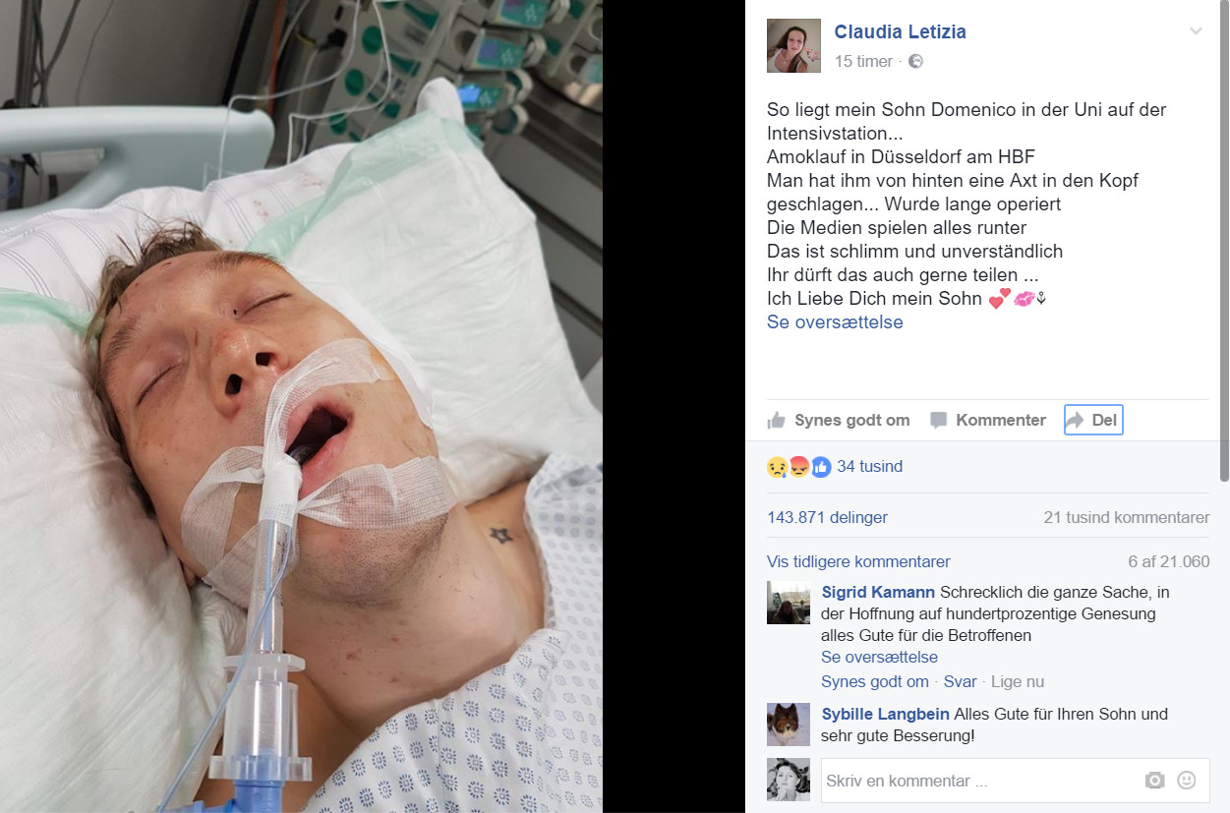Click the post author's profile picture
This screenshot has width=1230, height=813.
[793, 45]
